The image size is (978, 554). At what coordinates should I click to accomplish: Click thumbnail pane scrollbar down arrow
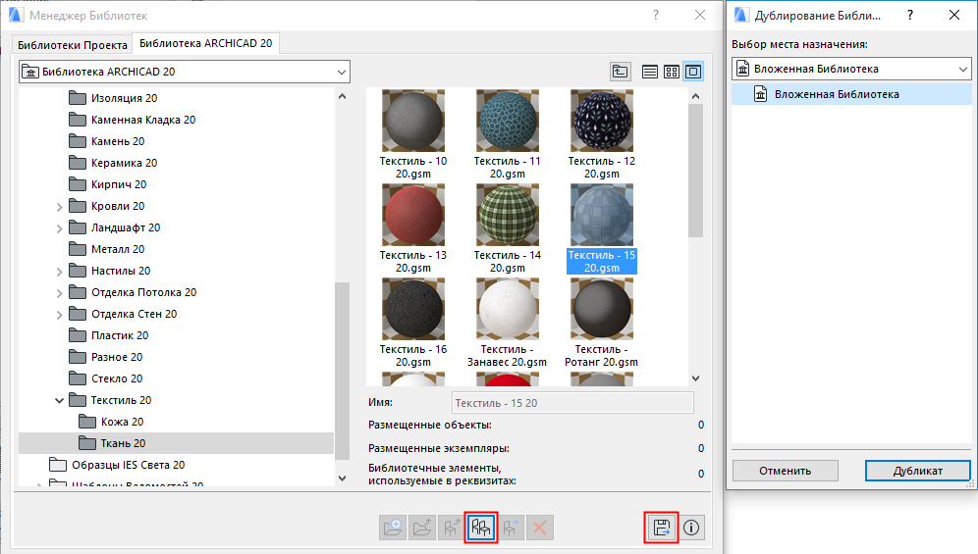point(696,378)
